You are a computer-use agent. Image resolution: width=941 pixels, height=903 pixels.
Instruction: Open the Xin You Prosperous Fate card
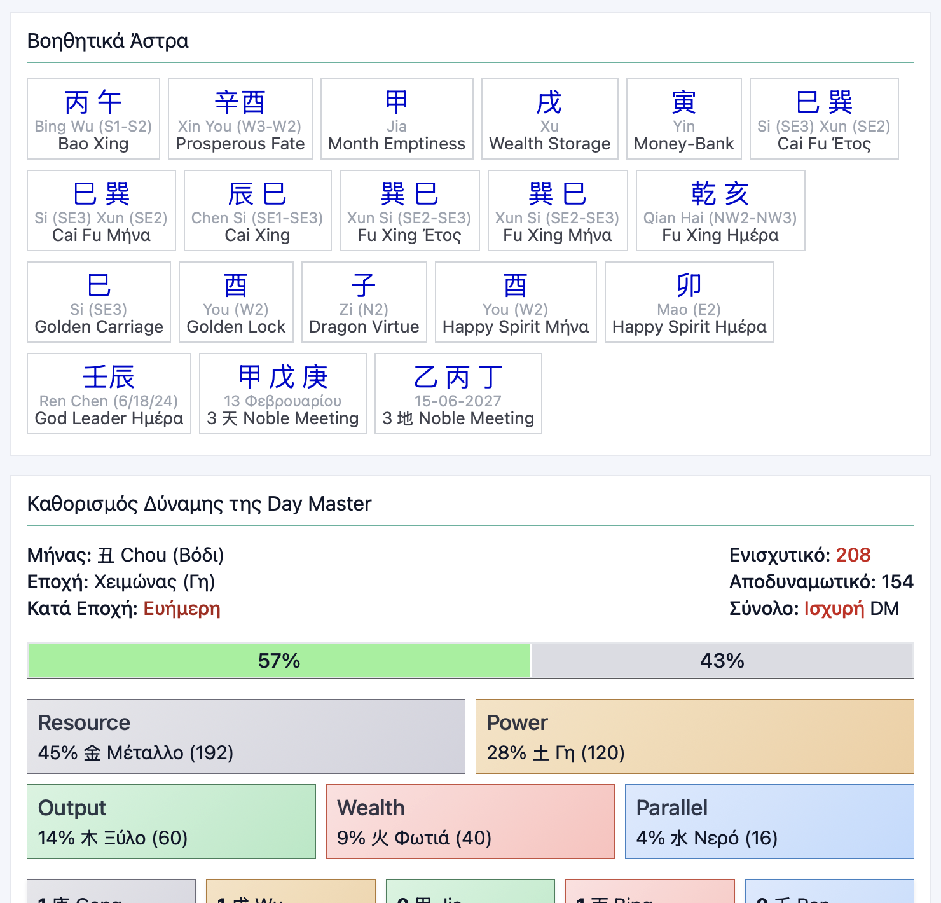pos(240,119)
